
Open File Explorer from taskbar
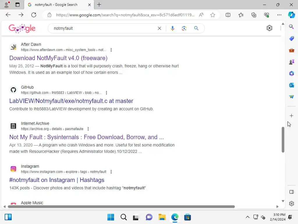[x=162, y=217]
